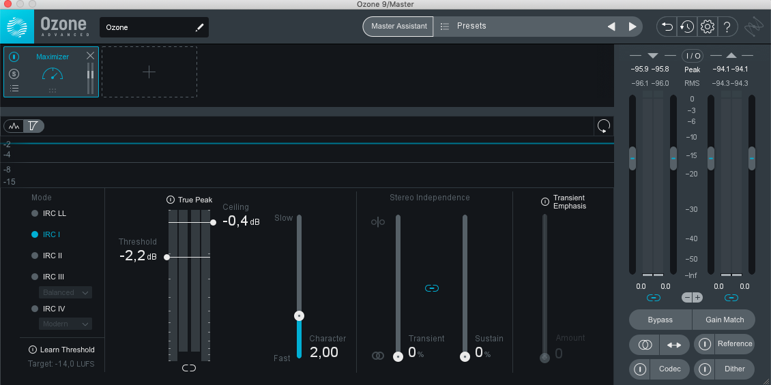Enable Learn Threshold
This screenshot has width=771, height=385.
point(33,350)
